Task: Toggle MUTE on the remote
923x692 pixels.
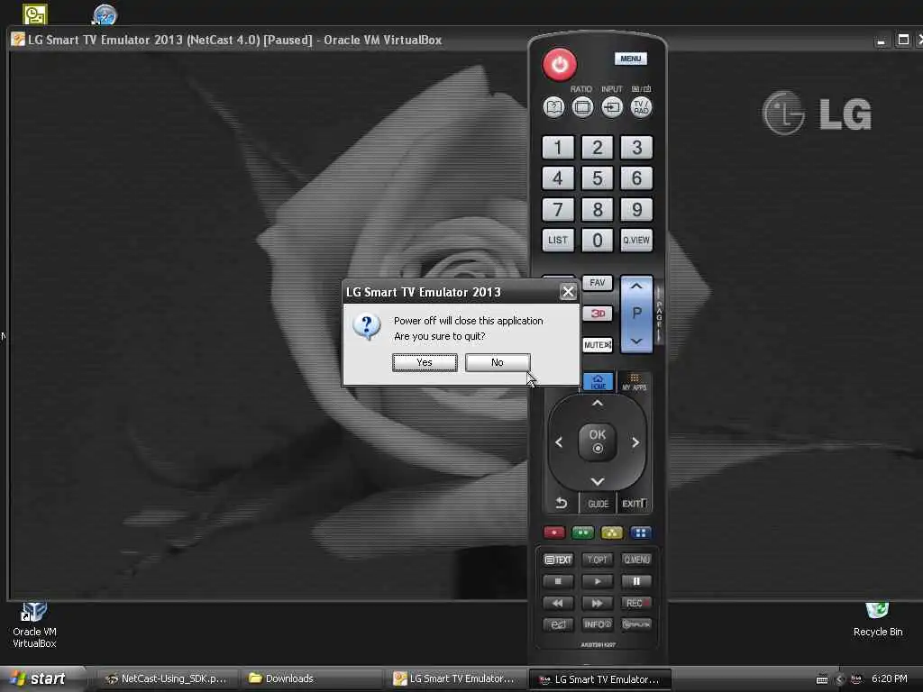Action: coord(597,345)
